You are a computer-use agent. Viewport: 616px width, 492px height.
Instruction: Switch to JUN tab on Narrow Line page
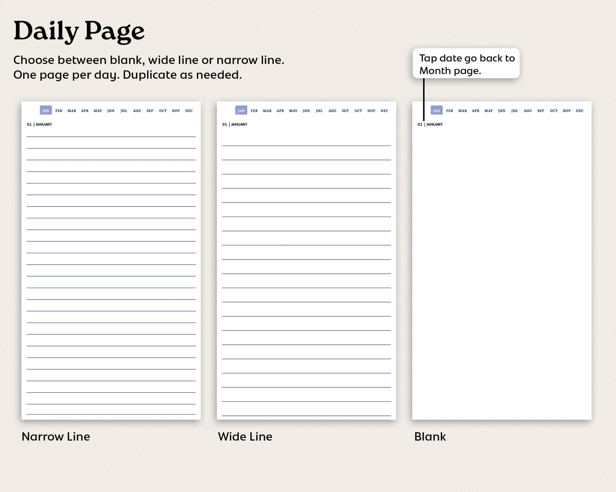click(x=111, y=111)
